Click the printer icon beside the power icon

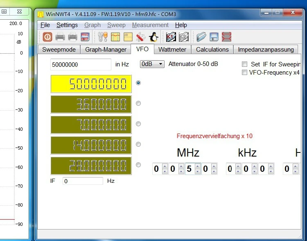[x=60, y=37]
